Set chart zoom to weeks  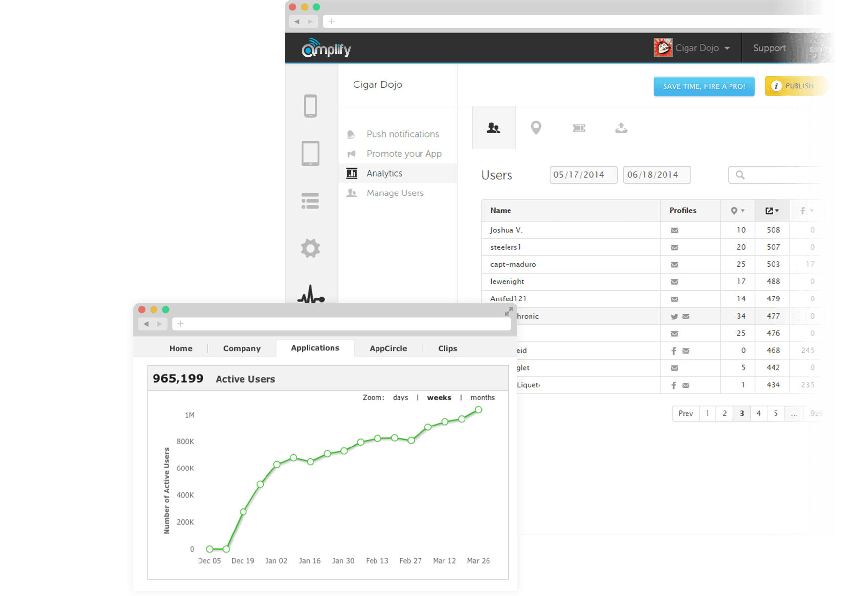(439, 398)
